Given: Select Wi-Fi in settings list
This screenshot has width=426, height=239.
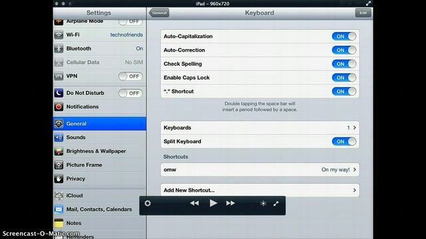Looking at the screenshot, I should tap(100, 35).
